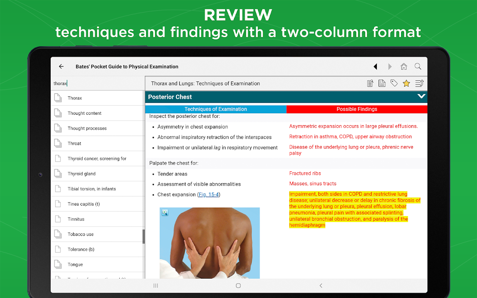Tap the Fractured ribs finding text
This screenshot has width=477, height=298.
coord(305,173)
